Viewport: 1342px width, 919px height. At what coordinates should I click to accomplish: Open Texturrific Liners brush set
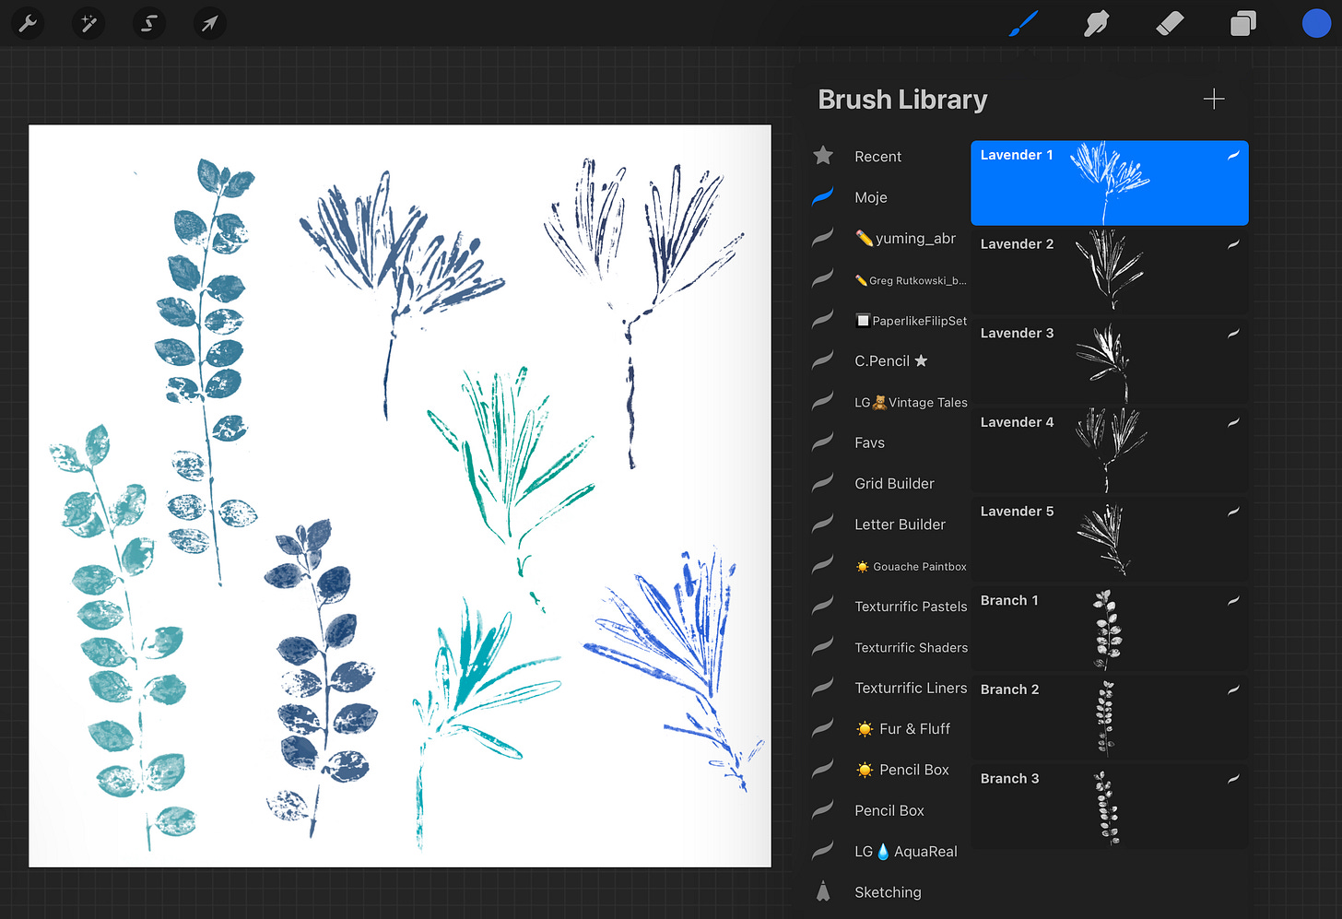(x=911, y=688)
